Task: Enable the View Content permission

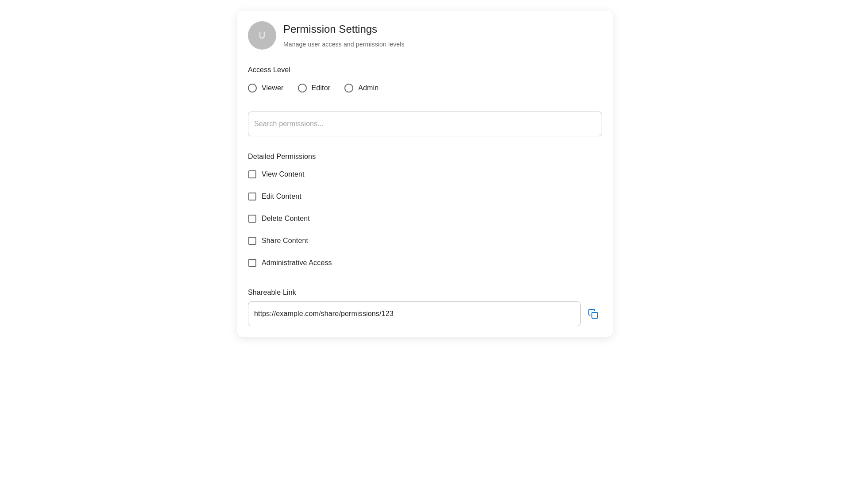Action: (252, 174)
